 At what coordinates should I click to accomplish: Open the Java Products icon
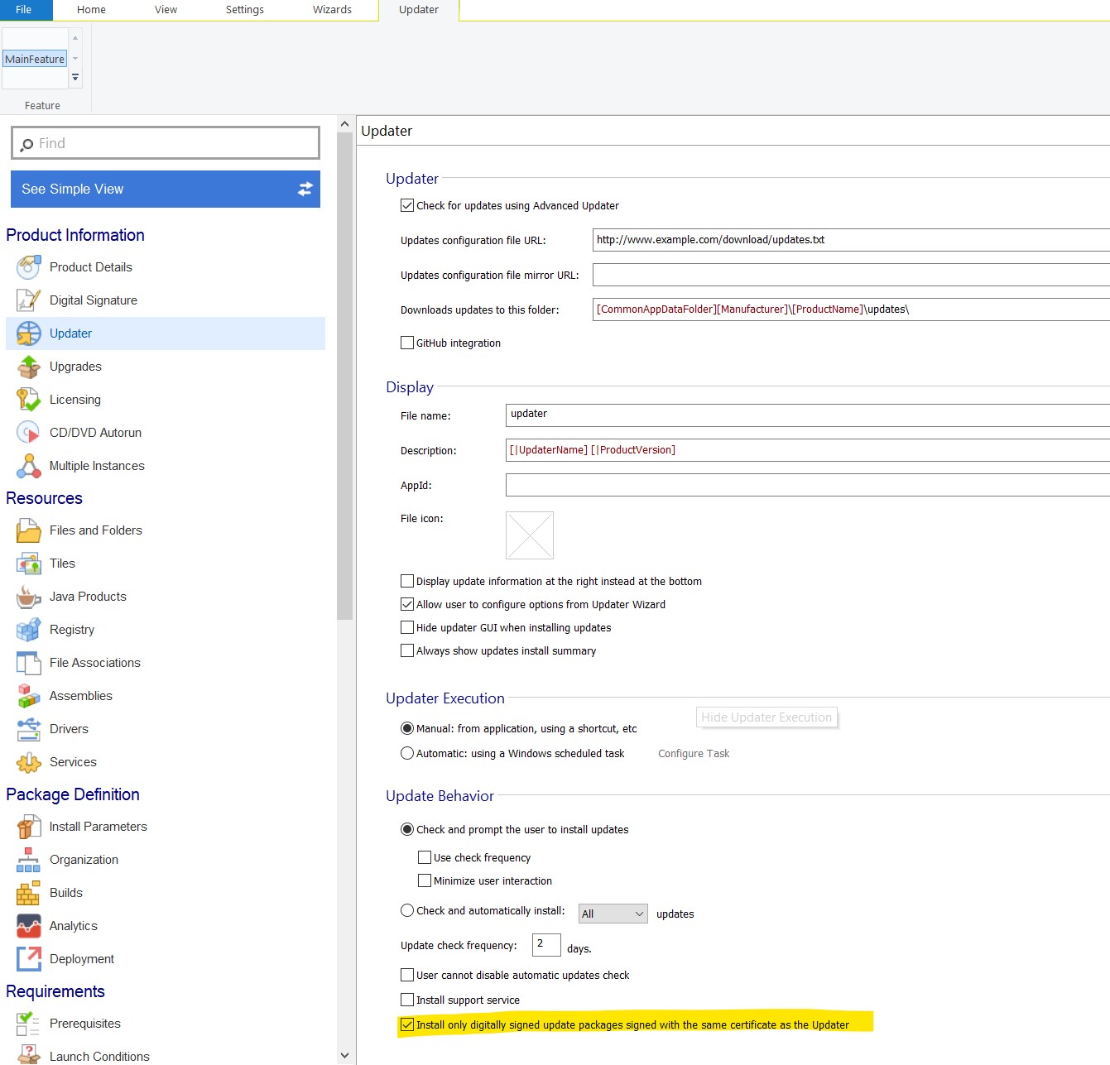(x=28, y=597)
